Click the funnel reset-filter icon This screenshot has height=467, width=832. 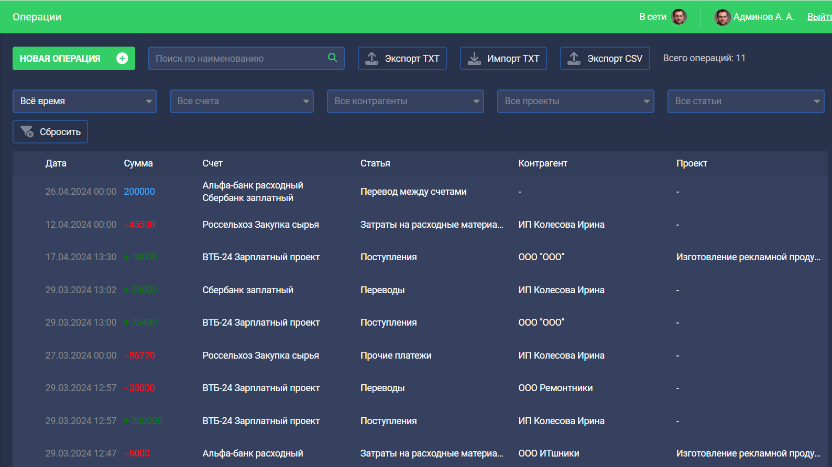[x=27, y=131]
